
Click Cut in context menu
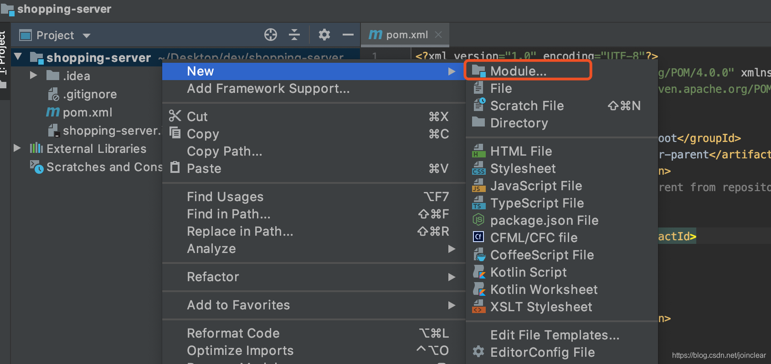pos(314,116)
